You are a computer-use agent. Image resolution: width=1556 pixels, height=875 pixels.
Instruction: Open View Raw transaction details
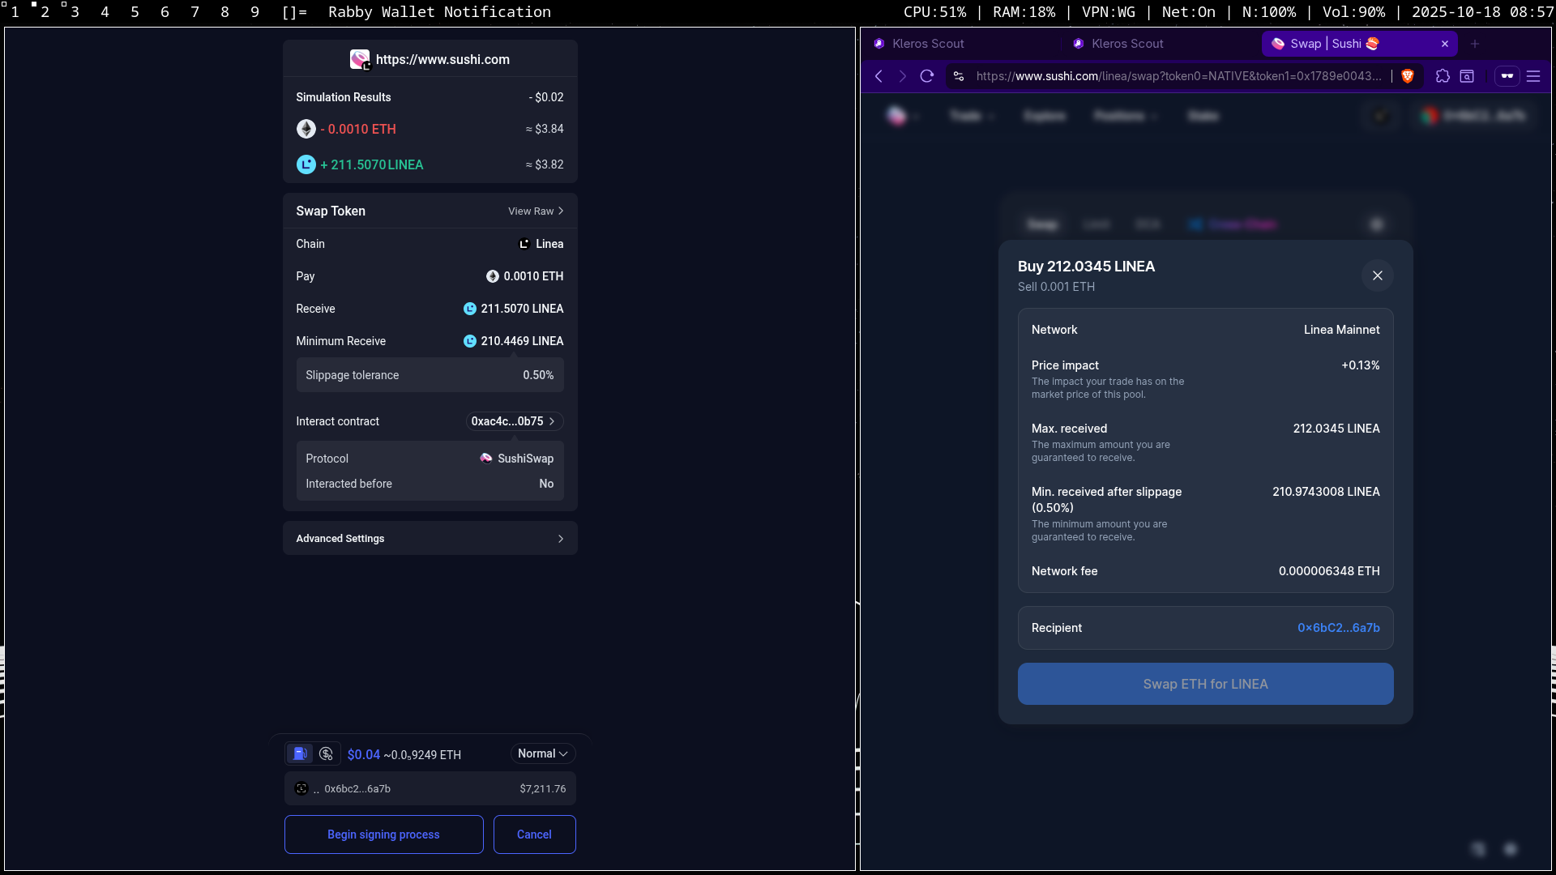(x=535, y=211)
